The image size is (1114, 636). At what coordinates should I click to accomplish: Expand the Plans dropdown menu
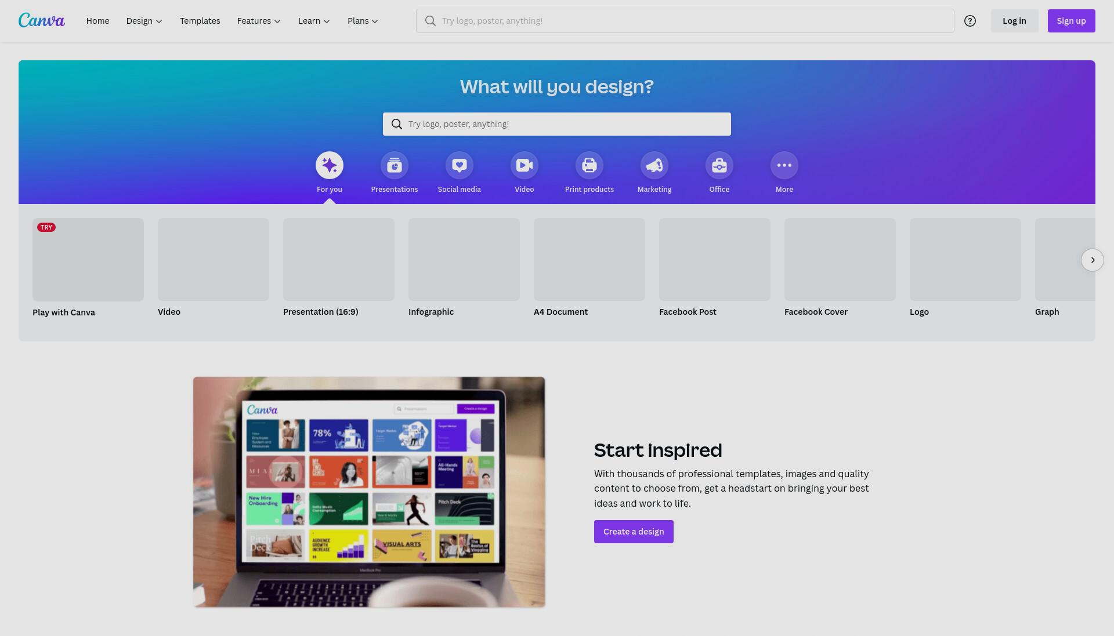(363, 21)
